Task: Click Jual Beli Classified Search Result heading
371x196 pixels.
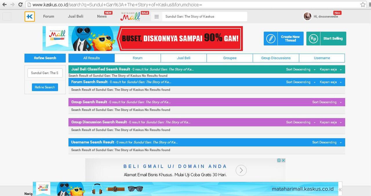Action: click(101, 69)
